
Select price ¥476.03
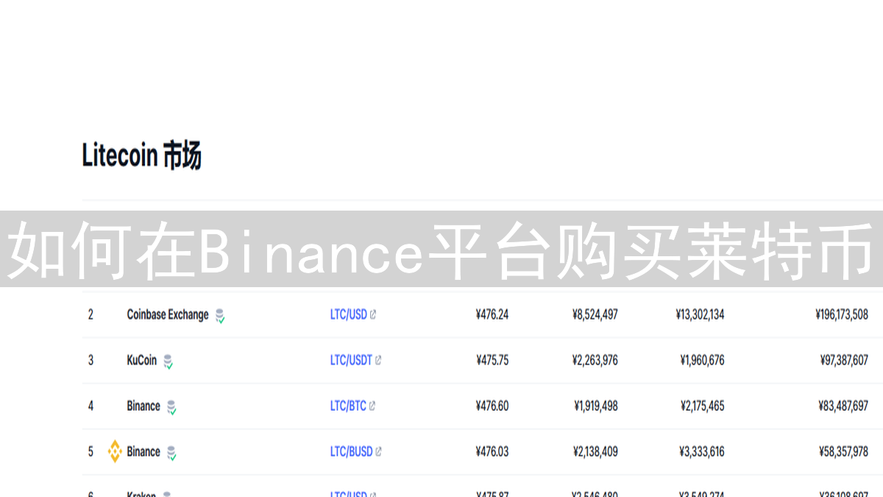click(x=492, y=451)
